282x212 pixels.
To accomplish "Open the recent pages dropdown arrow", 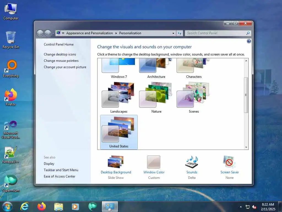I will [53, 33].
